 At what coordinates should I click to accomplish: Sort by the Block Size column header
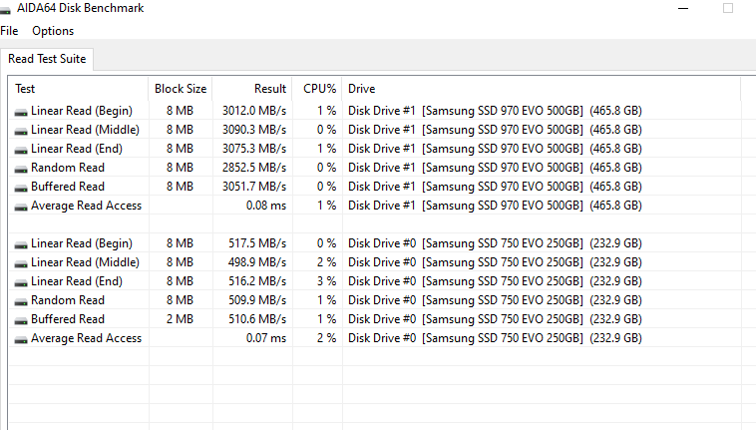(181, 89)
